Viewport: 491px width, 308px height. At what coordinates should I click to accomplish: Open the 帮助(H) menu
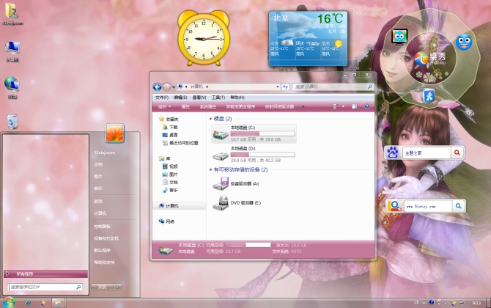[x=237, y=98]
